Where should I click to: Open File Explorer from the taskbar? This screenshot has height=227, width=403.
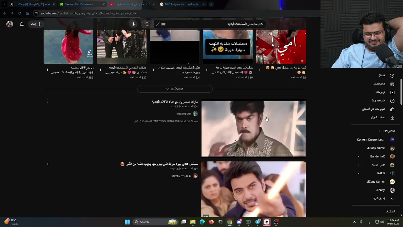point(193,222)
